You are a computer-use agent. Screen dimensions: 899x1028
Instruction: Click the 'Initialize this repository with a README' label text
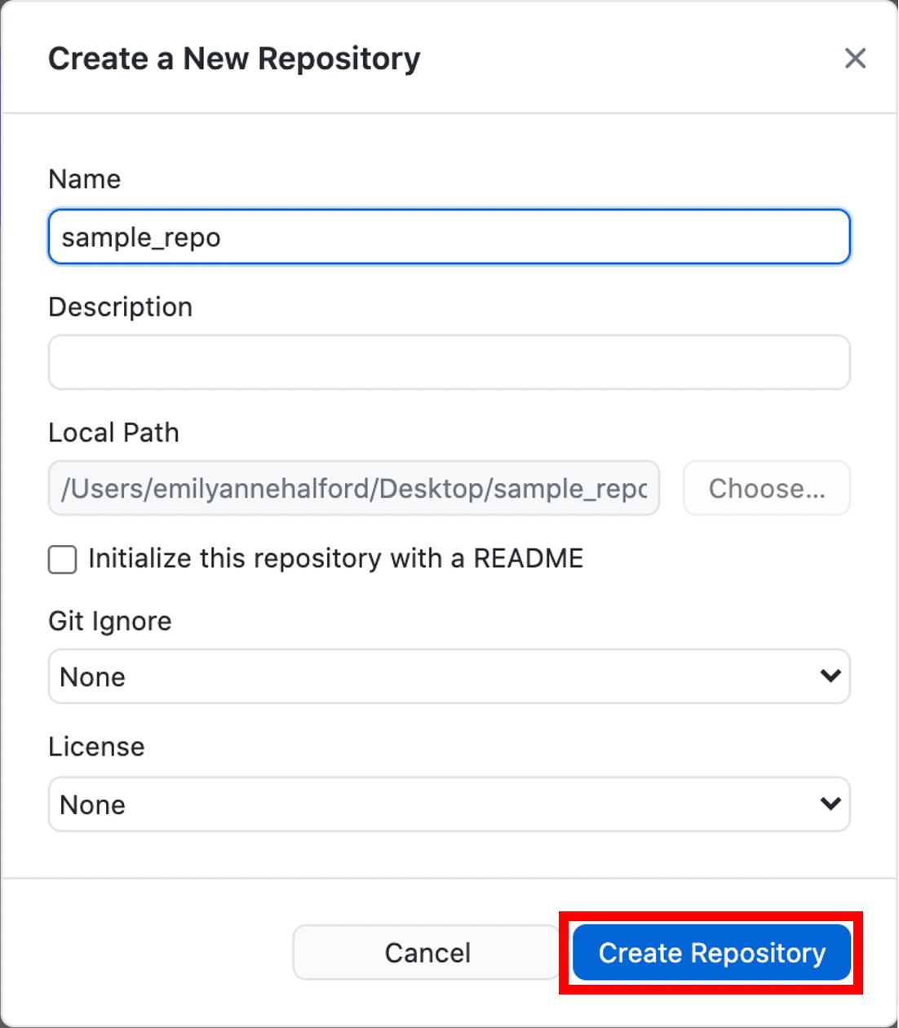[335, 559]
